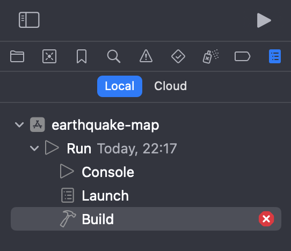Select the Report navigator list icon
291x251 pixels.
click(275, 56)
